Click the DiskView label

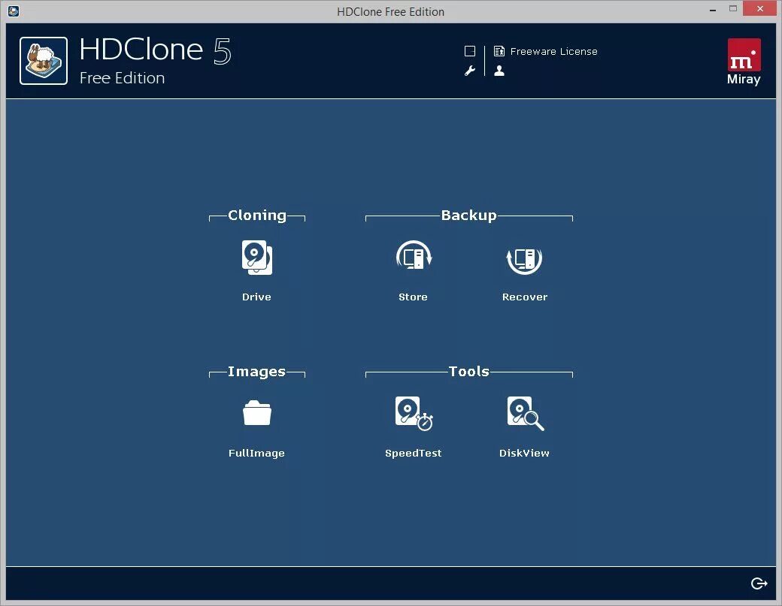point(524,453)
